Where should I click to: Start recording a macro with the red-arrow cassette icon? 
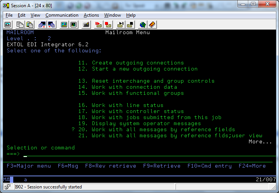(x=99, y=25)
